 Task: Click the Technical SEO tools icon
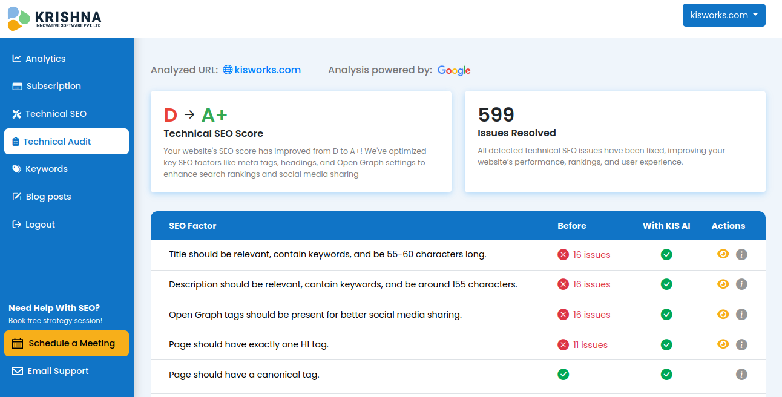click(x=17, y=114)
